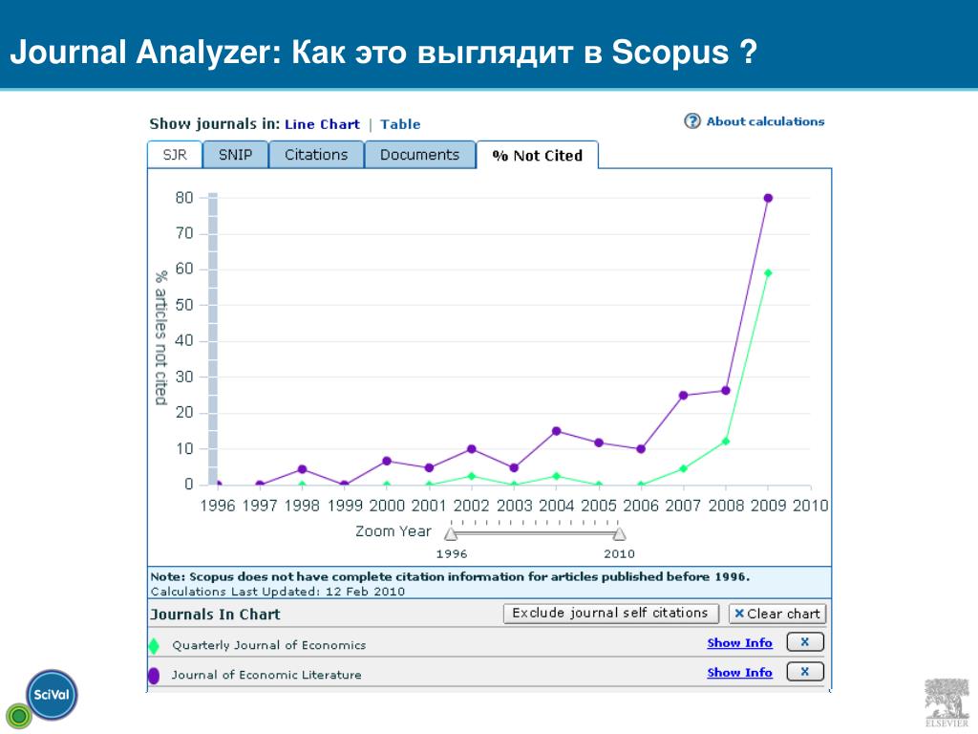
Task: Click the purple 2007 data point at 25
Action: (683, 395)
